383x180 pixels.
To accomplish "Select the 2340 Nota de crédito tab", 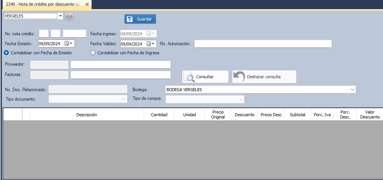I will click(x=43, y=5).
